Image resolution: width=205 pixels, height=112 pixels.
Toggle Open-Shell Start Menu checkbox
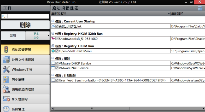click(57, 51)
